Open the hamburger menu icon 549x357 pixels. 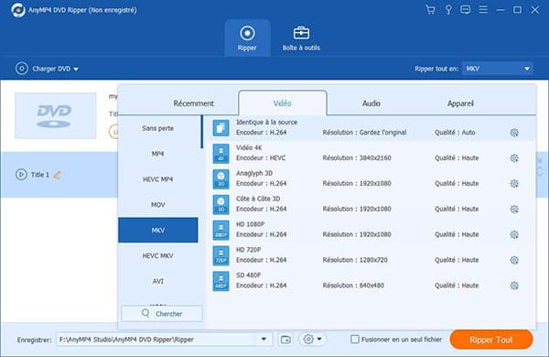click(483, 9)
